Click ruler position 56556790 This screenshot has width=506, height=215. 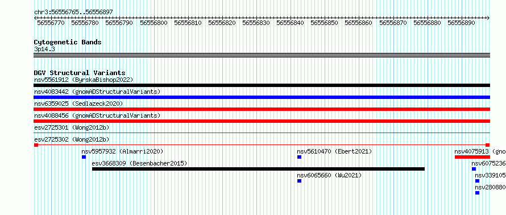119,23
